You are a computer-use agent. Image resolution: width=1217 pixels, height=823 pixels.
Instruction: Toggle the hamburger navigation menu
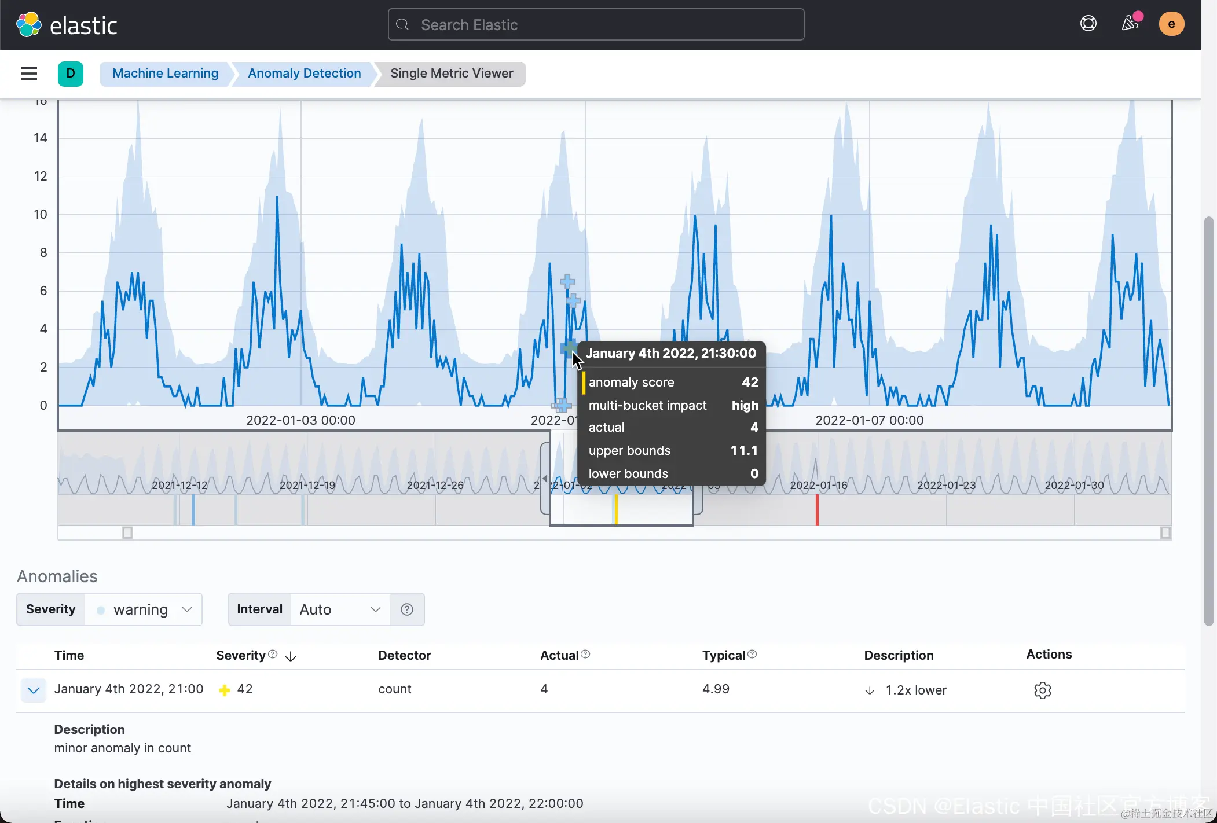pos(29,74)
